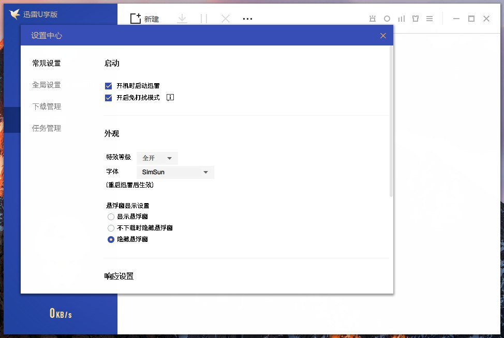Open the three-dot more options menu

coord(247,19)
